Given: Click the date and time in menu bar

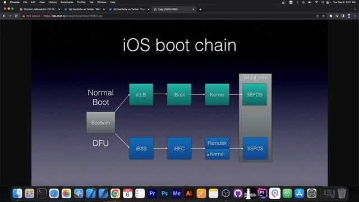Looking at the screenshot, I should [344, 2].
